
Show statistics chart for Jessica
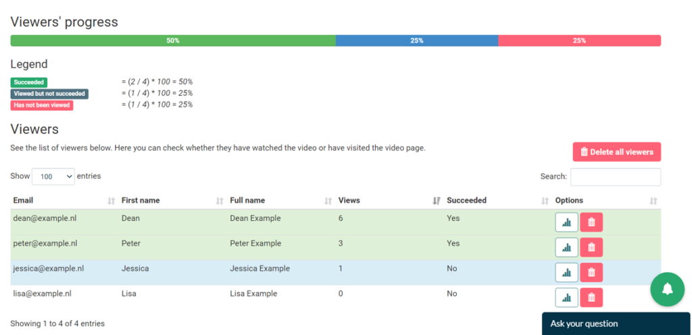tap(566, 272)
